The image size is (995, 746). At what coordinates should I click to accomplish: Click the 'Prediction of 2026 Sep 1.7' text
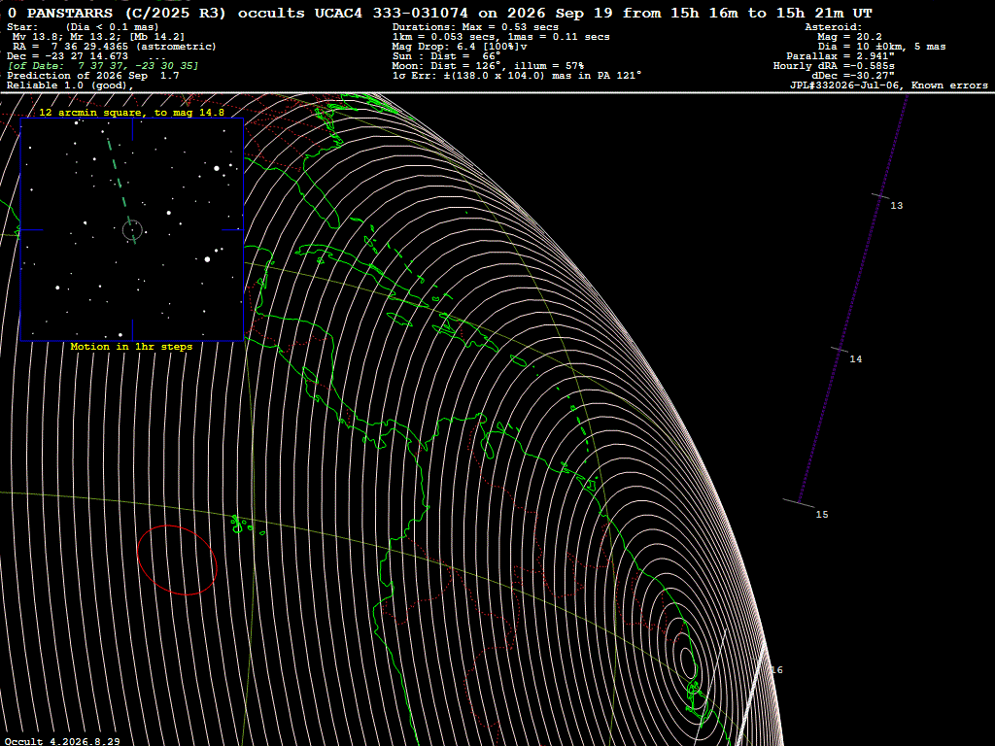click(x=92, y=76)
